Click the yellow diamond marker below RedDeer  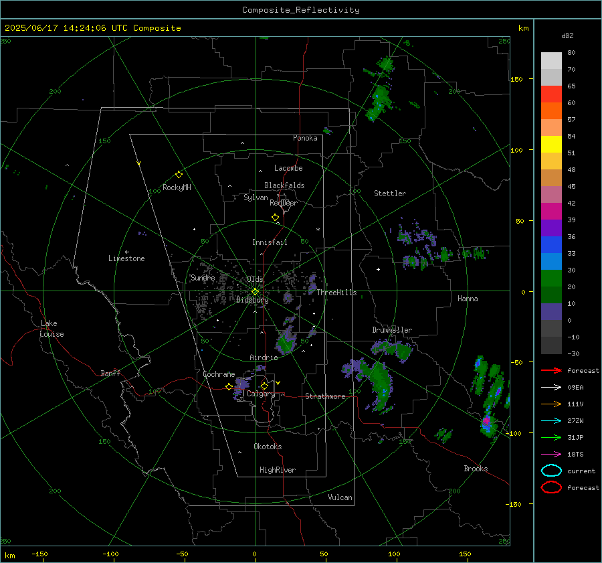click(x=275, y=218)
